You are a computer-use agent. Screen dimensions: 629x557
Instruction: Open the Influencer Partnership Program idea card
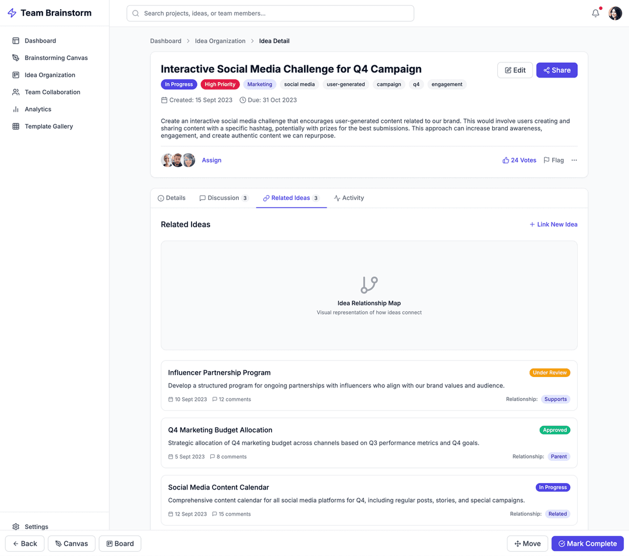click(219, 373)
